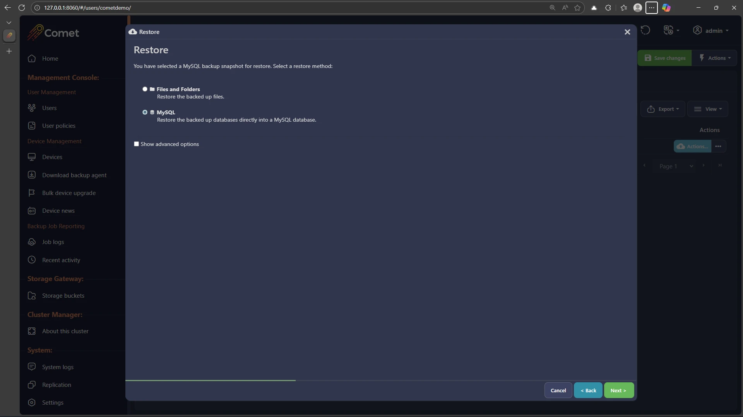
Task: Open a new vertical tab with plus
Action: (x=9, y=51)
